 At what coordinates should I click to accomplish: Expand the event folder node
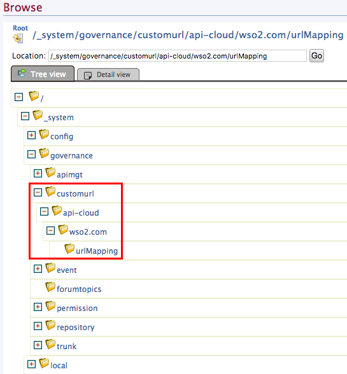[38, 269]
